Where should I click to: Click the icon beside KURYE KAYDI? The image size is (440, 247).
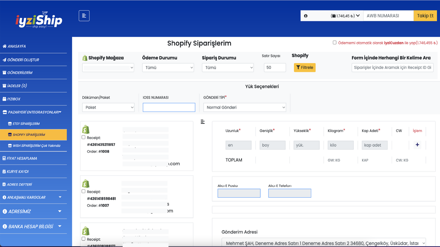pos(4,172)
